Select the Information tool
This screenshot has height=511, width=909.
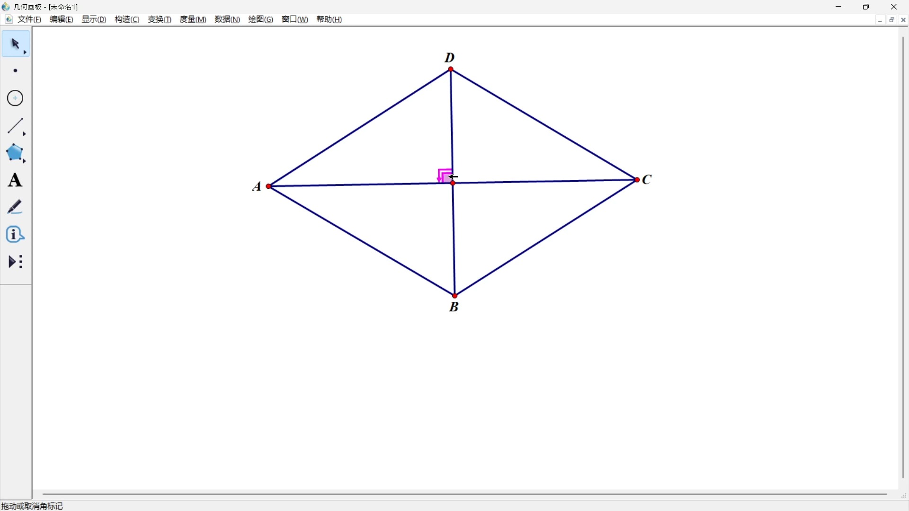15,234
